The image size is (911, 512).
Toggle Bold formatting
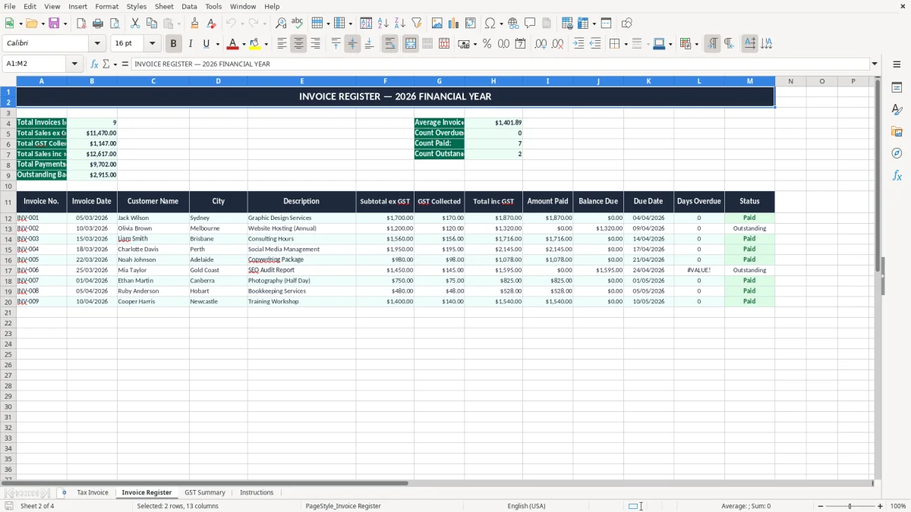point(173,44)
